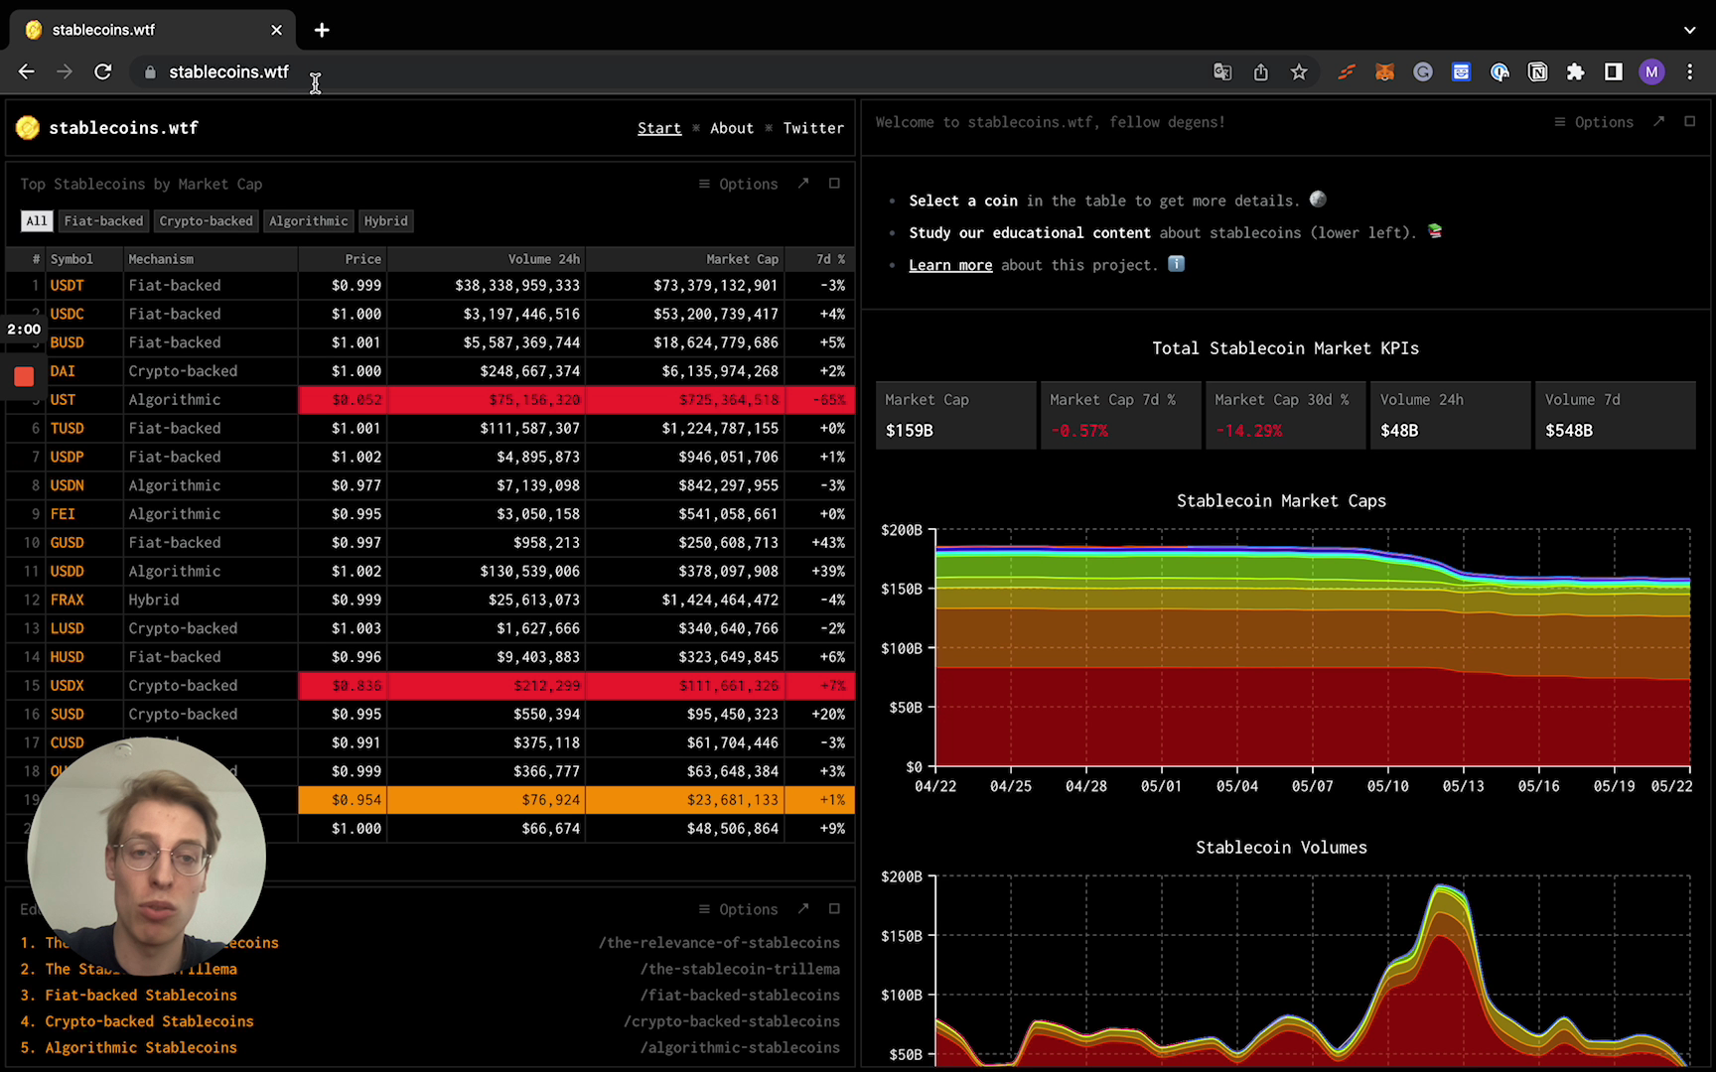The image size is (1716, 1072).
Task: Select the USDT coin row
Action: (430, 285)
